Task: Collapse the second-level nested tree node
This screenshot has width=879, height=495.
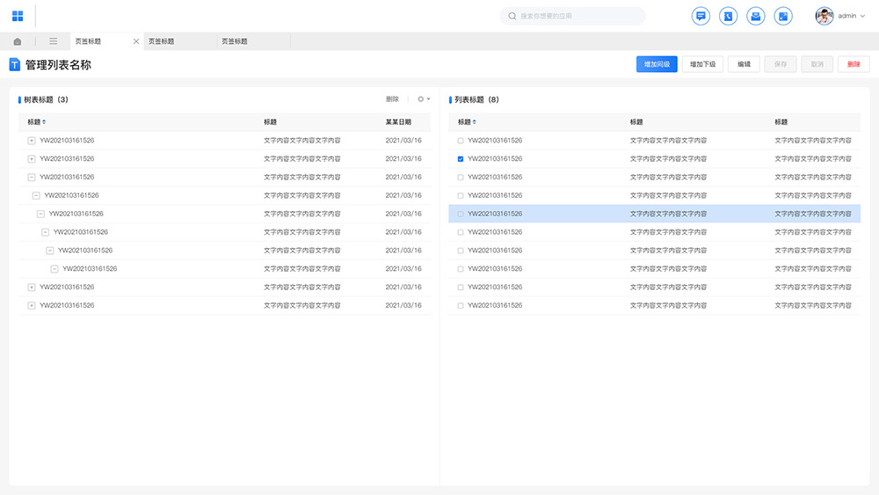Action: 36,196
